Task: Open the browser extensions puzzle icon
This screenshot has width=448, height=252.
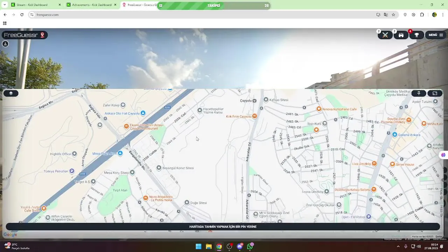Action: (x=422, y=15)
